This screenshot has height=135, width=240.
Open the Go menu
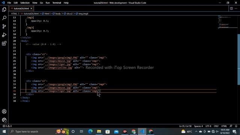coord(41,3)
